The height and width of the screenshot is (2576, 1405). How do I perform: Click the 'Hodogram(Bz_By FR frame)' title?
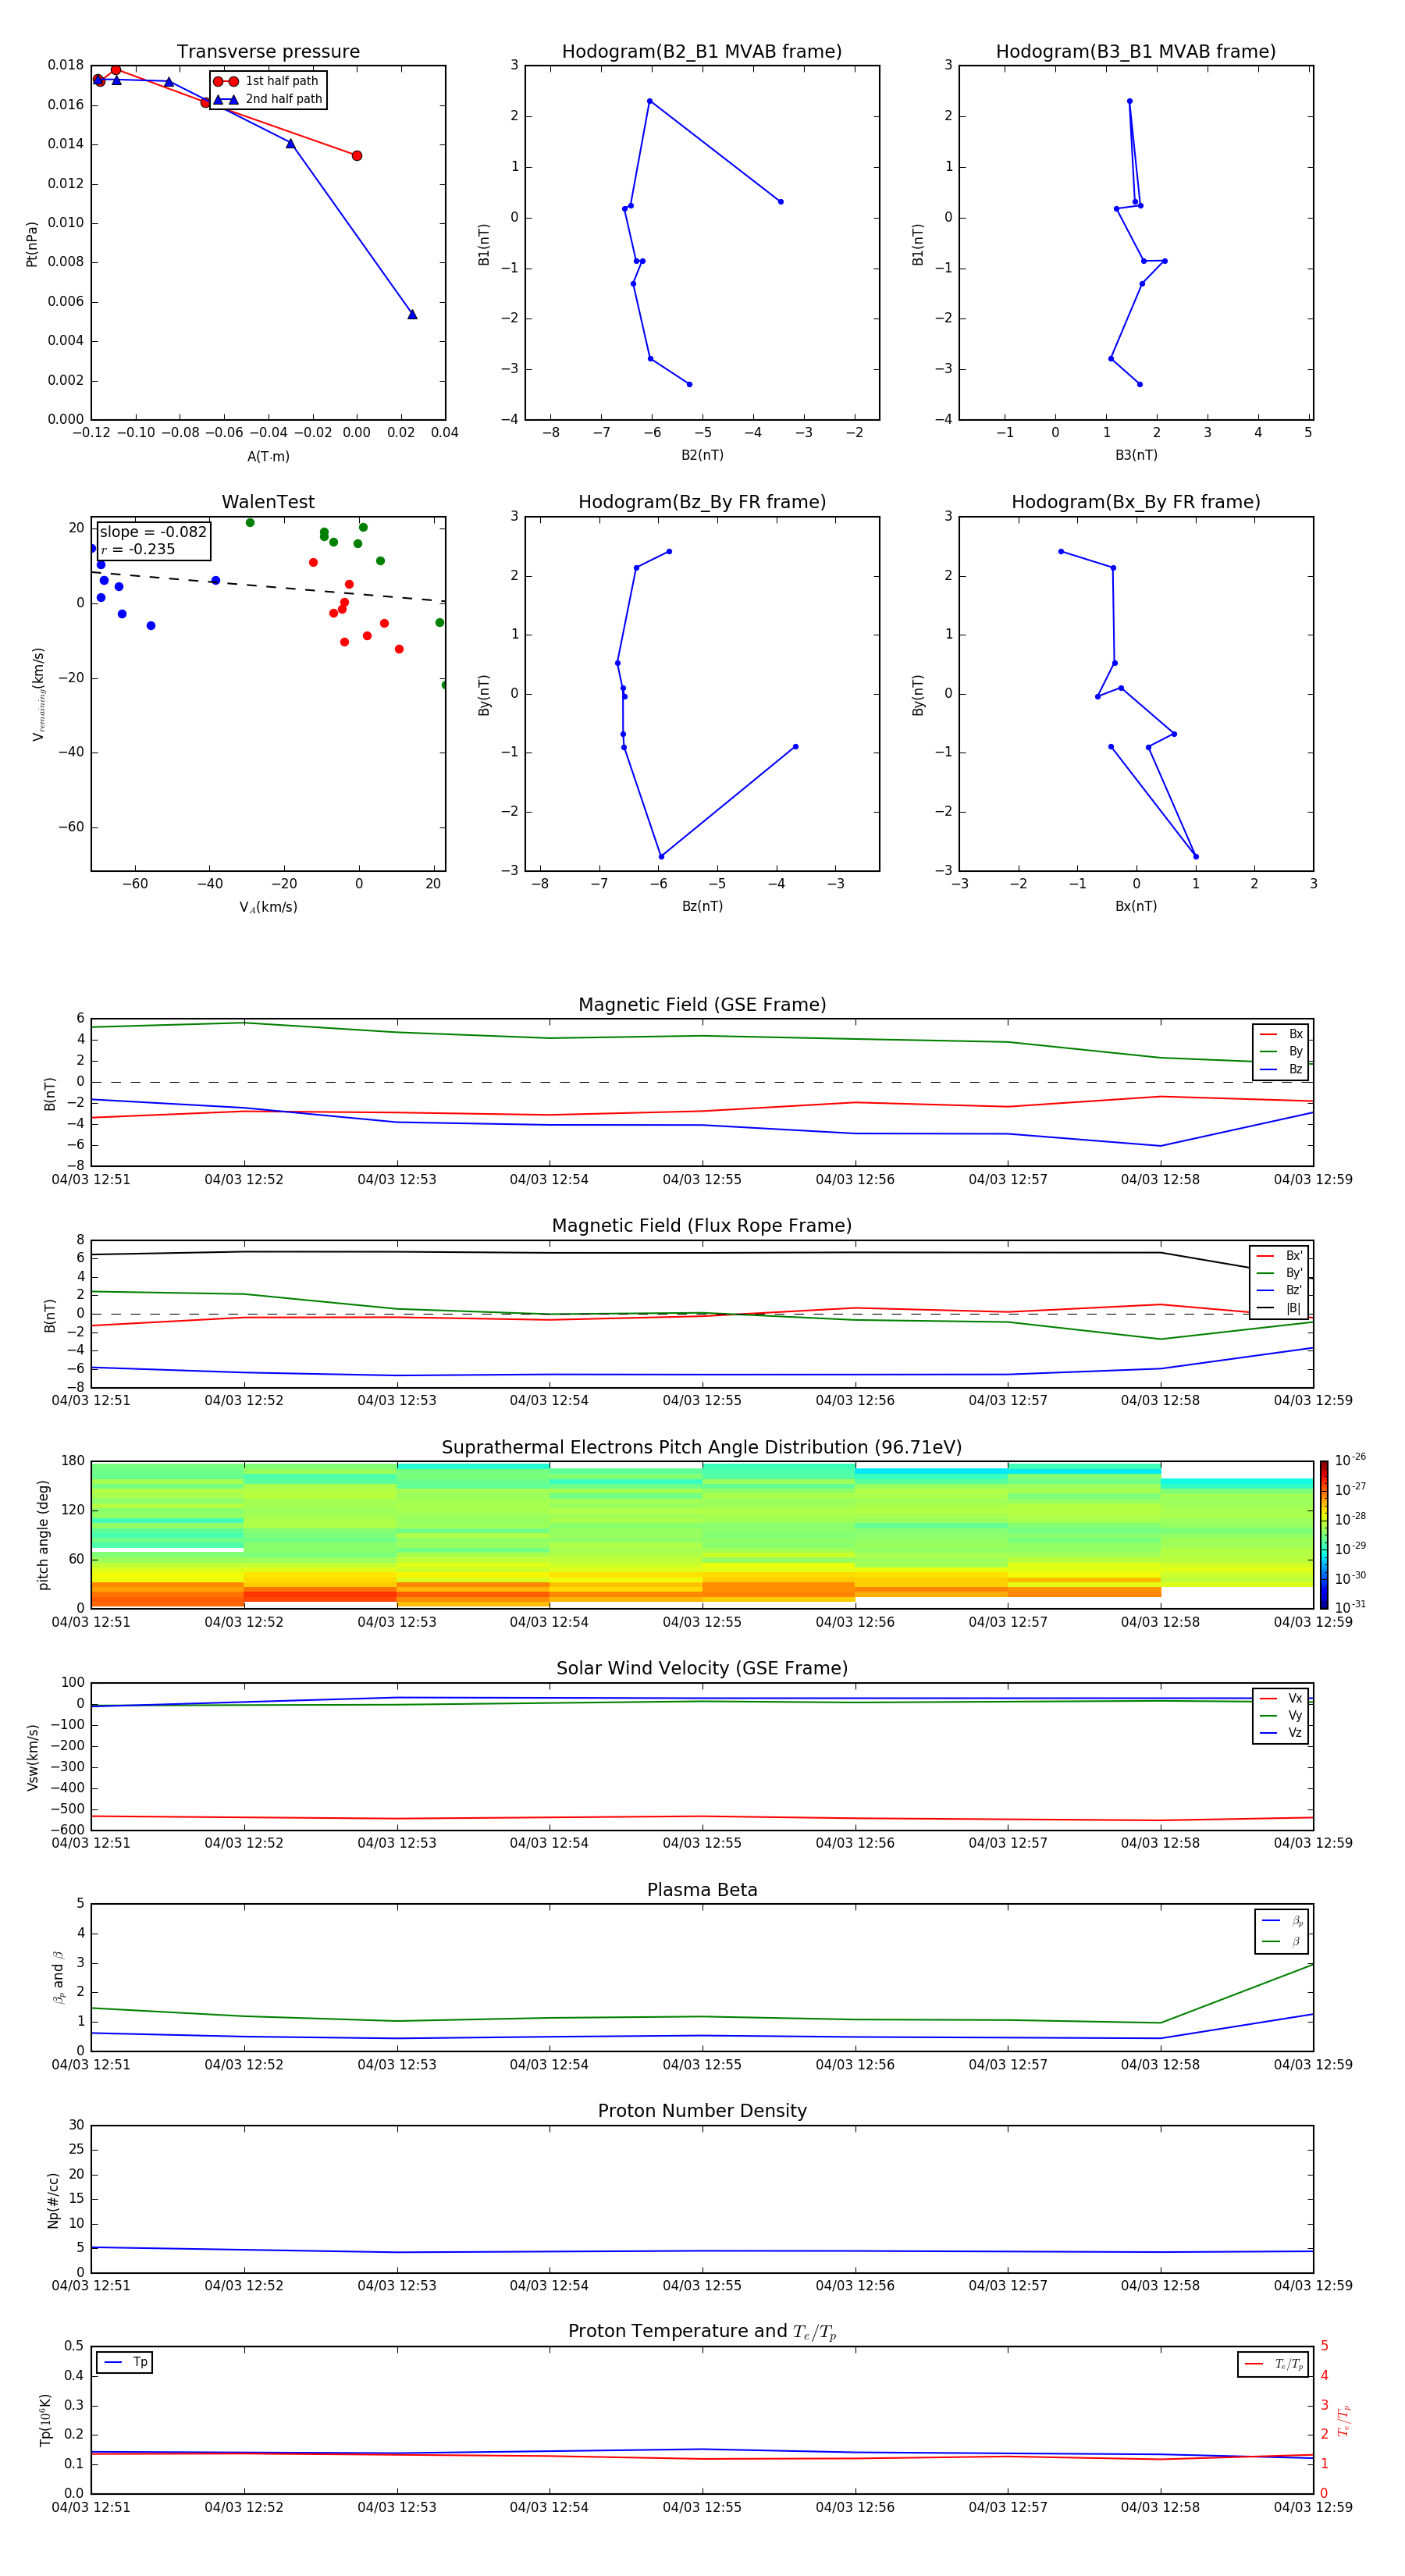pos(702,502)
